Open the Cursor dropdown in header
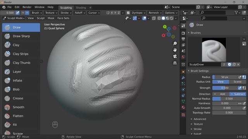Screen dimensions: 248x139 click(x=94, y=13)
